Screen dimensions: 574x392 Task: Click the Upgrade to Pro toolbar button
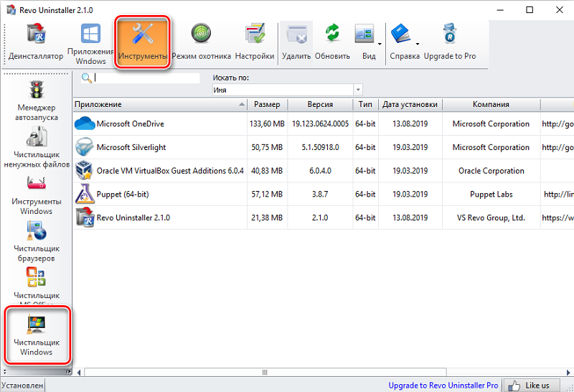tap(450, 42)
